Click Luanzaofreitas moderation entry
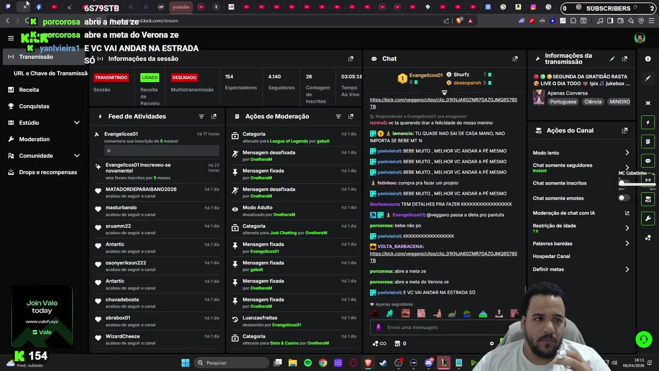The width and height of the screenshot is (659, 371). point(260,318)
